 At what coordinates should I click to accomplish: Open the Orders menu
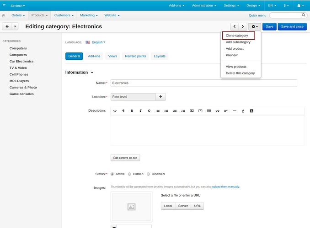point(18,15)
